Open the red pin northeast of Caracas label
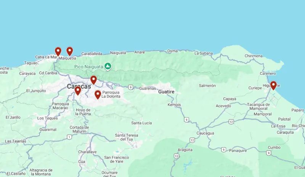The width and height of the screenshot is (305, 177). [x=93, y=80]
